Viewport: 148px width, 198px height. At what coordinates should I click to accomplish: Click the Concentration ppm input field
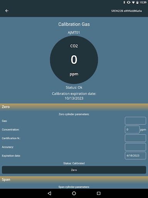tap(132, 130)
